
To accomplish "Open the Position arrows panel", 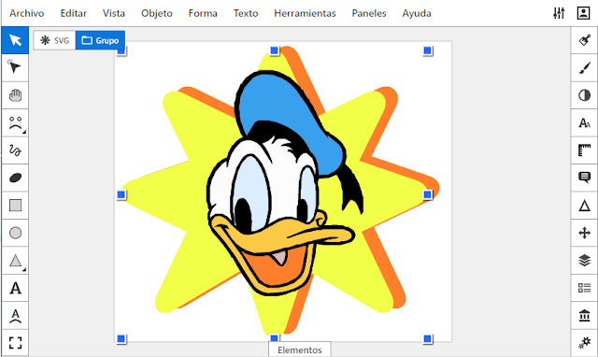I will [584, 233].
